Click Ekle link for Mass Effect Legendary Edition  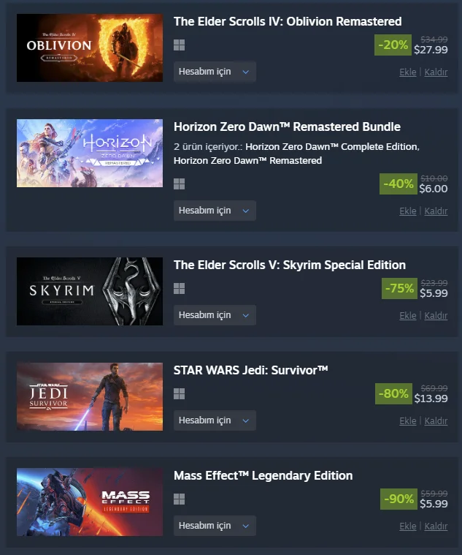click(407, 526)
